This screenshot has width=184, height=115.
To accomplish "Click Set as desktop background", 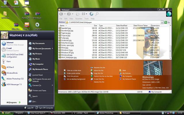I will pyautogui.click(x=76, y=79).
